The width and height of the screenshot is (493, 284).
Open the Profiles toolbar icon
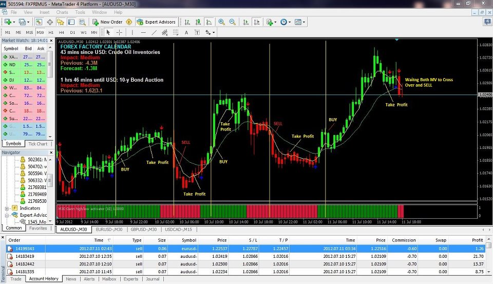(22, 22)
